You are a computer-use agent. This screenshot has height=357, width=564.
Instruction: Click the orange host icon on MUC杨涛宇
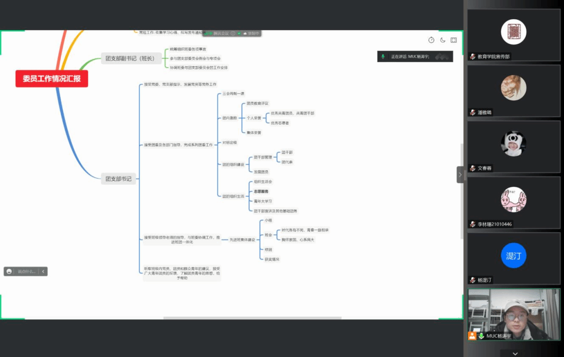[472, 336]
